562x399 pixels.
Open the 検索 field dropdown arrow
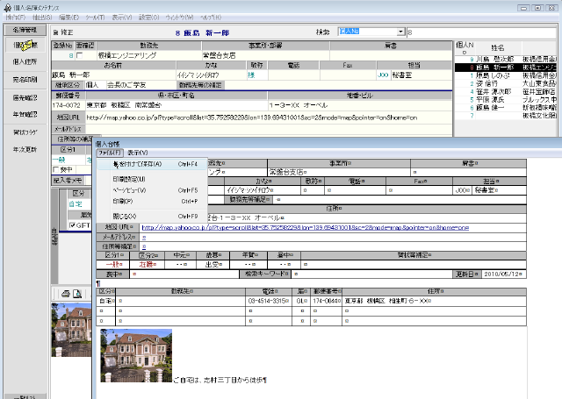(x=401, y=32)
